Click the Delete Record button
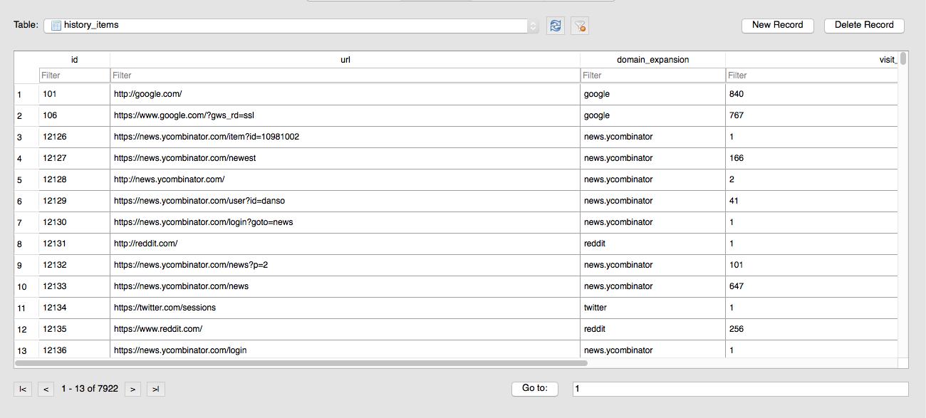Screen dimensions: 926x418 pos(864,25)
